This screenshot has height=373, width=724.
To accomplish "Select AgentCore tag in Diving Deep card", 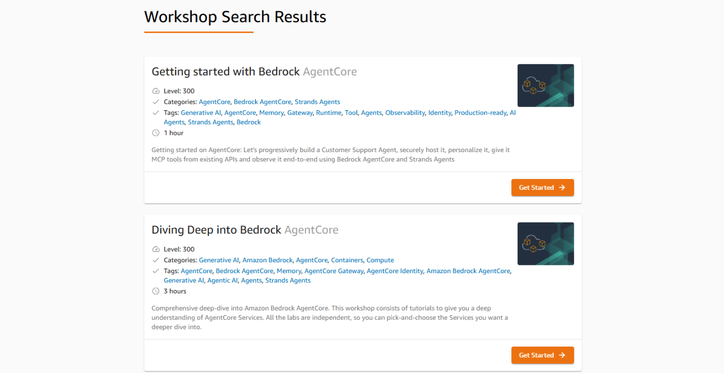I will tap(197, 271).
